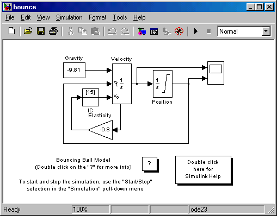
Task: Stop the simulation with the square button
Action: tap(209, 31)
